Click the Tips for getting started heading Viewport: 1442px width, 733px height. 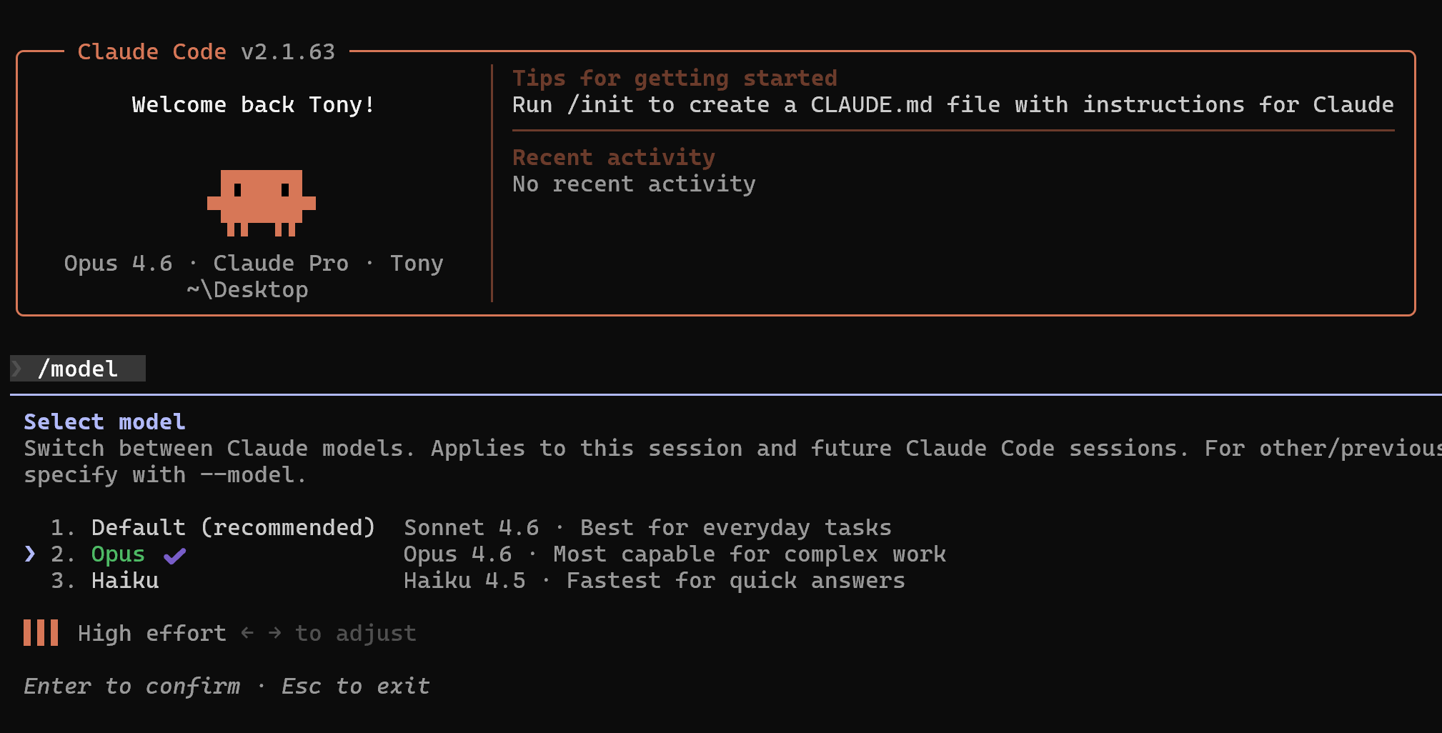(x=675, y=78)
